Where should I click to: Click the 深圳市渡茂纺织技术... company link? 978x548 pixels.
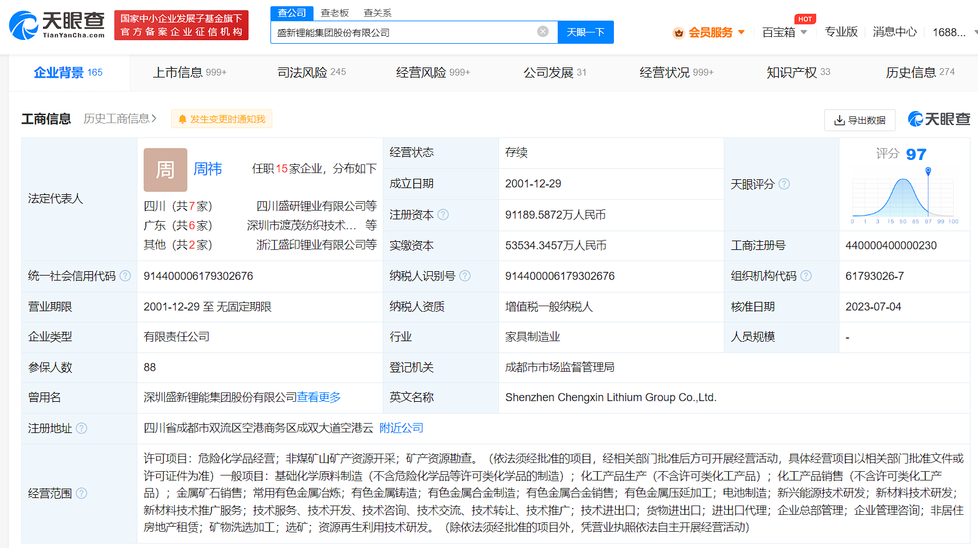click(302, 226)
